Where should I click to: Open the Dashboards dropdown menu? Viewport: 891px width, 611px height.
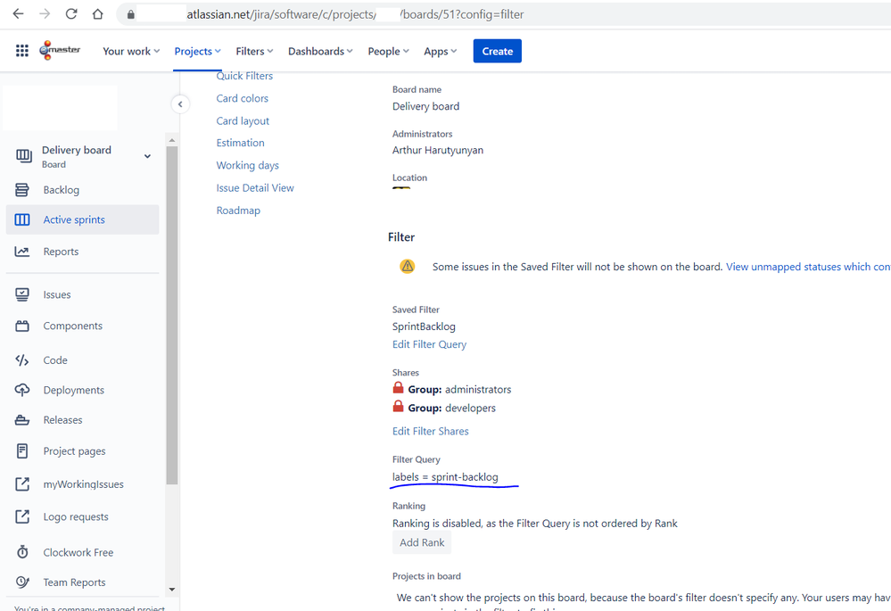[320, 51]
